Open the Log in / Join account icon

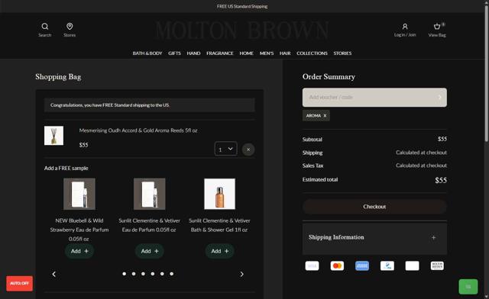click(x=405, y=30)
